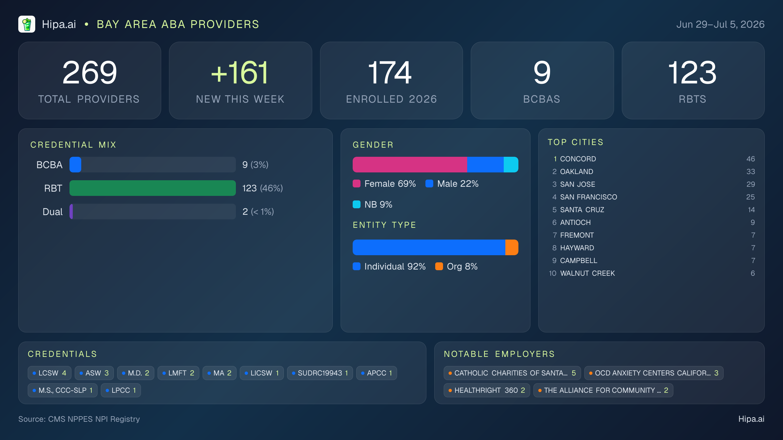Select the Walnut Creek row in Top Cities
Screen dimensions: 783x440
coord(652,273)
